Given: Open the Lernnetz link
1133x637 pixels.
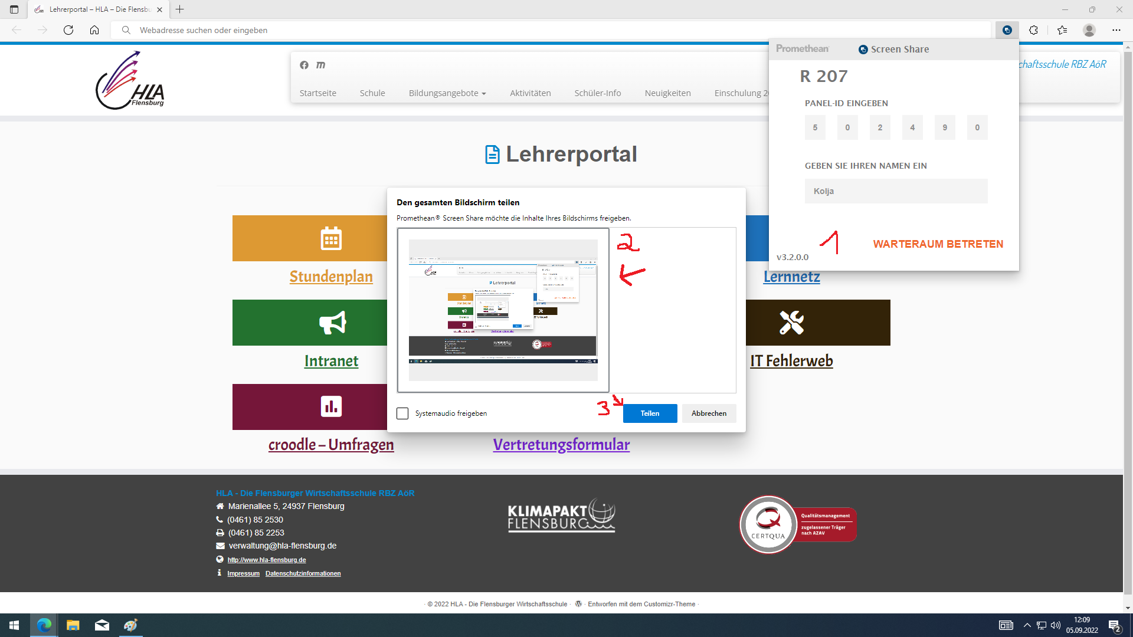Looking at the screenshot, I should (x=791, y=276).
